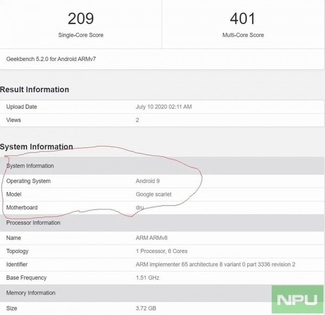
Task: Click the ARM implementer identifier value
Action: pyautogui.click(x=214, y=264)
